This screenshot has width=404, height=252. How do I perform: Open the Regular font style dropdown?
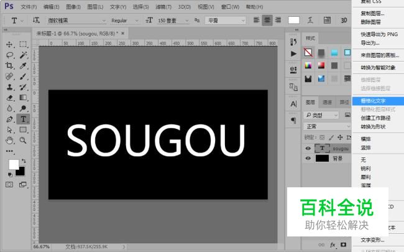point(124,21)
